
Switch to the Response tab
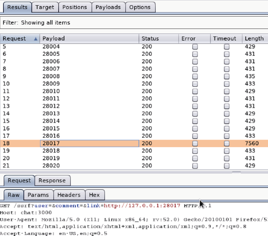(52, 181)
